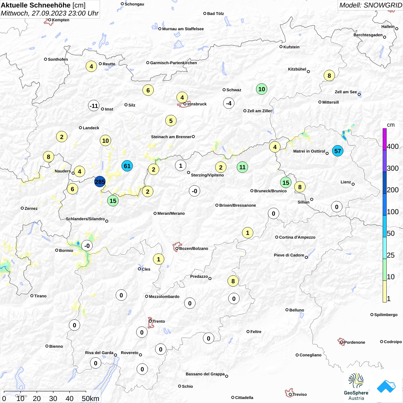Click the 285 cm snow depth marker
The height and width of the screenshot is (403, 403).
[100, 182]
